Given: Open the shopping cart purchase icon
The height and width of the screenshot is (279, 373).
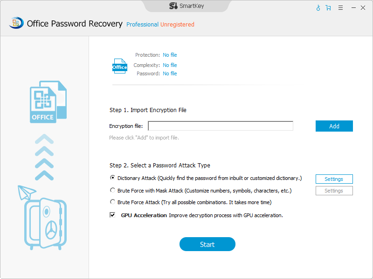Looking at the screenshot, I should [x=328, y=8].
